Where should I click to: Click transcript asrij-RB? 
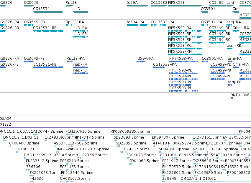[230, 49]
